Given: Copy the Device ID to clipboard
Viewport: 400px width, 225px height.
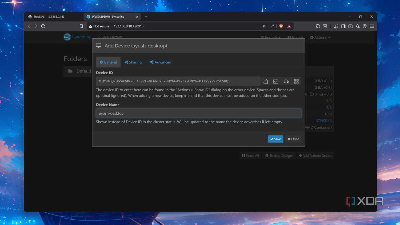Looking at the screenshot, I should pyautogui.click(x=265, y=81).
